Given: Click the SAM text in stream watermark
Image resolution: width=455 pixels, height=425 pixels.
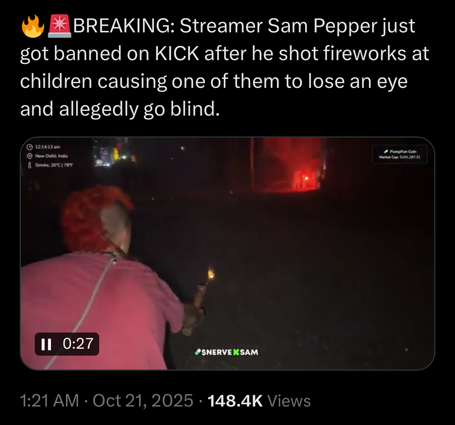Looking at the screenshot, I should pyautogui.click(x=249, y=352).
